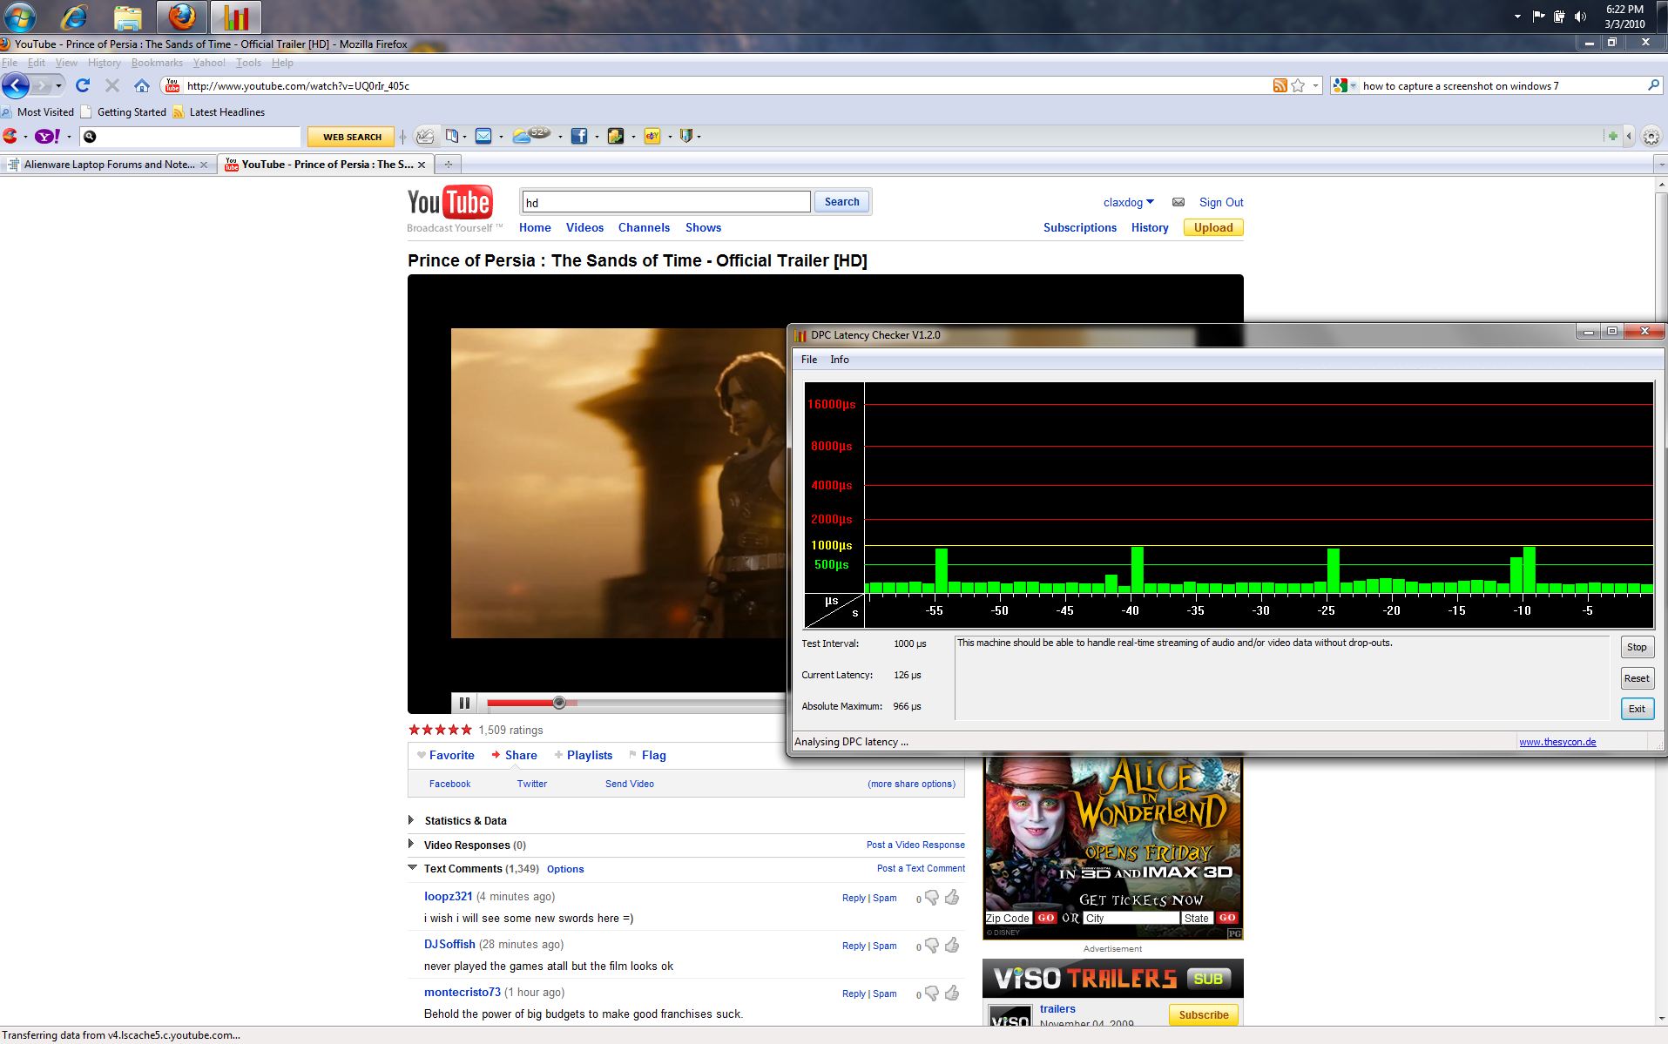Open the address bar history dropdown arrow
Image resolution: width=1668 pixels, height=1044 pixels.
[1315, 85]
